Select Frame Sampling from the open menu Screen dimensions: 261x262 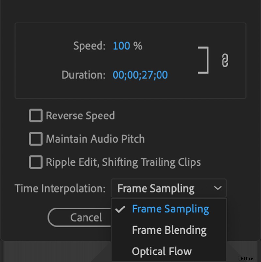click(171, 208)
